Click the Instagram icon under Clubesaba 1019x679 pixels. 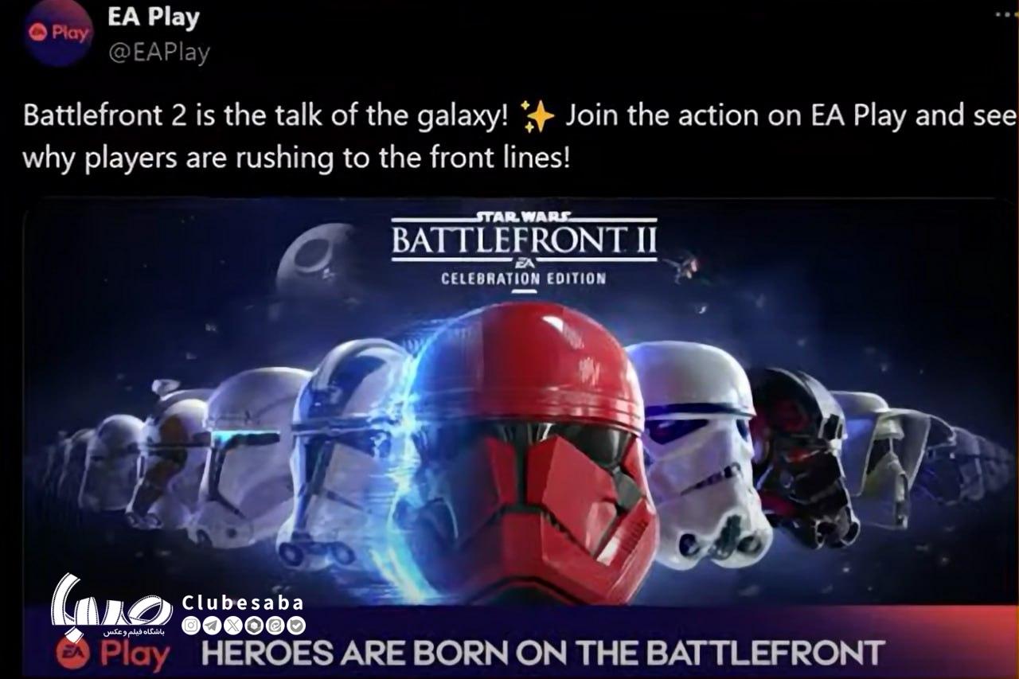click(191, 626)
